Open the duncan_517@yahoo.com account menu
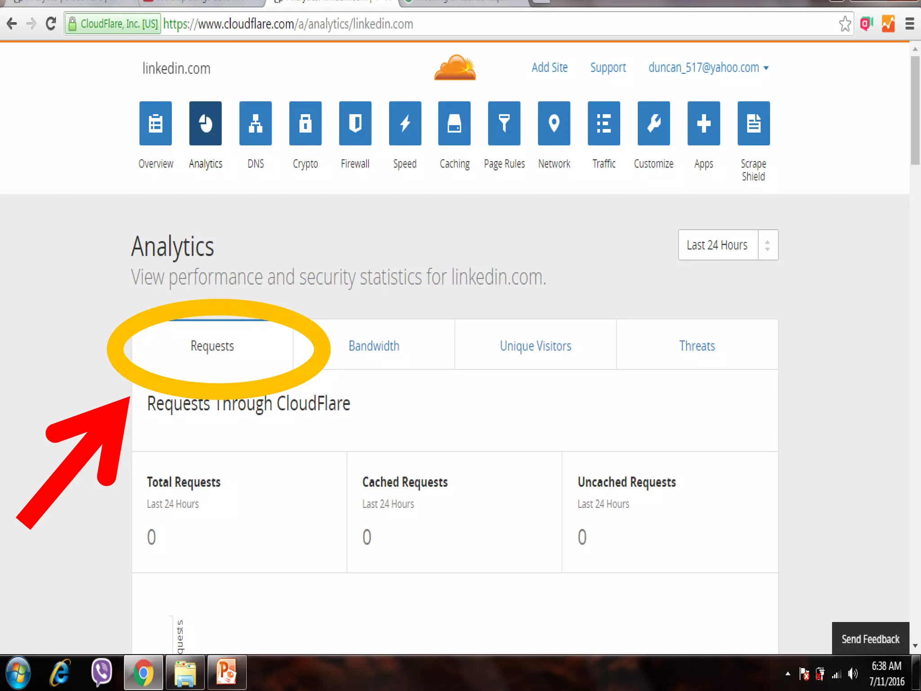The width and height of the screenshot is (921, 691). click(708, 68)
